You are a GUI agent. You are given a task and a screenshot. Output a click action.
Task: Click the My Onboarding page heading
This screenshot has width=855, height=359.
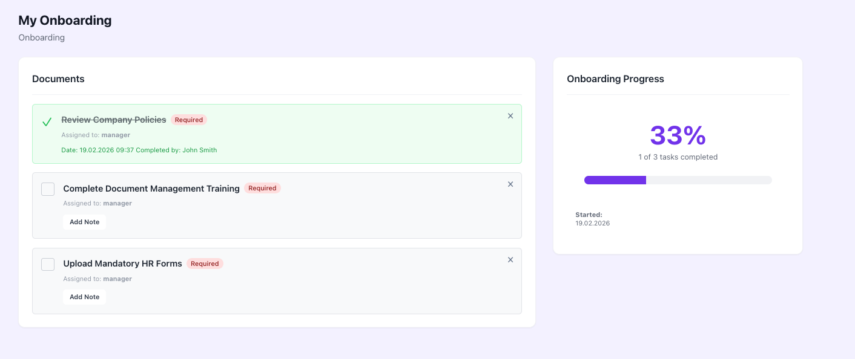[65, 21]
